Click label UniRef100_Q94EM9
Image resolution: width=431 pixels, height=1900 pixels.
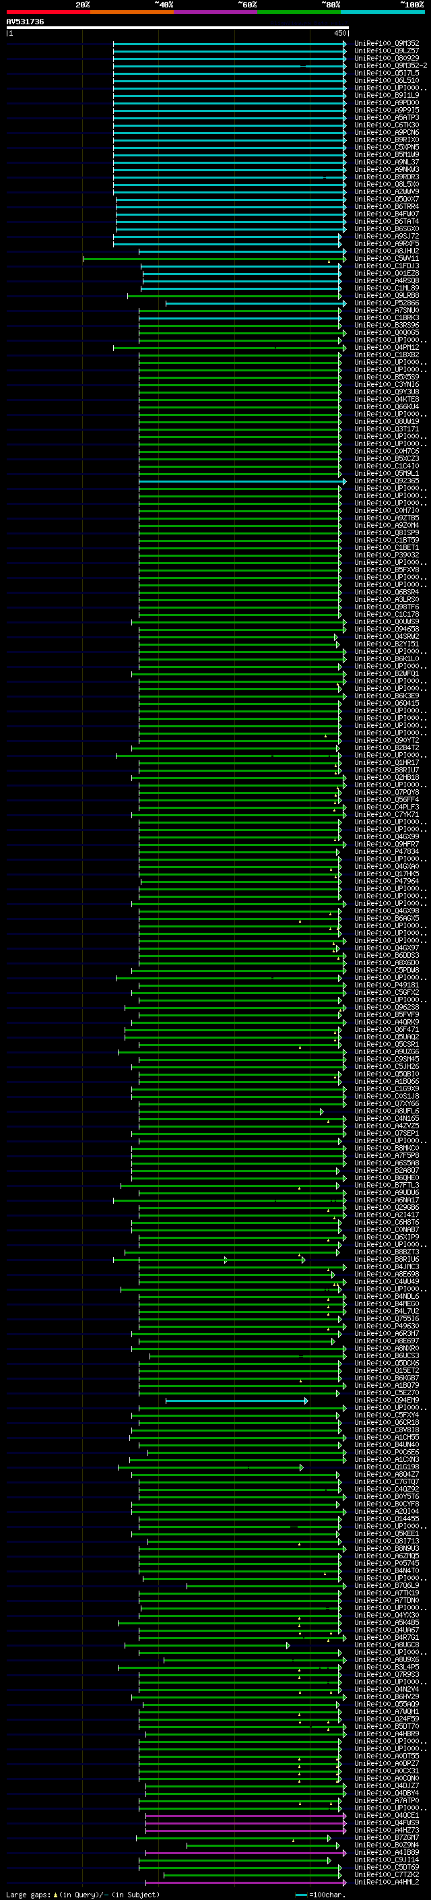[387, 1400]
